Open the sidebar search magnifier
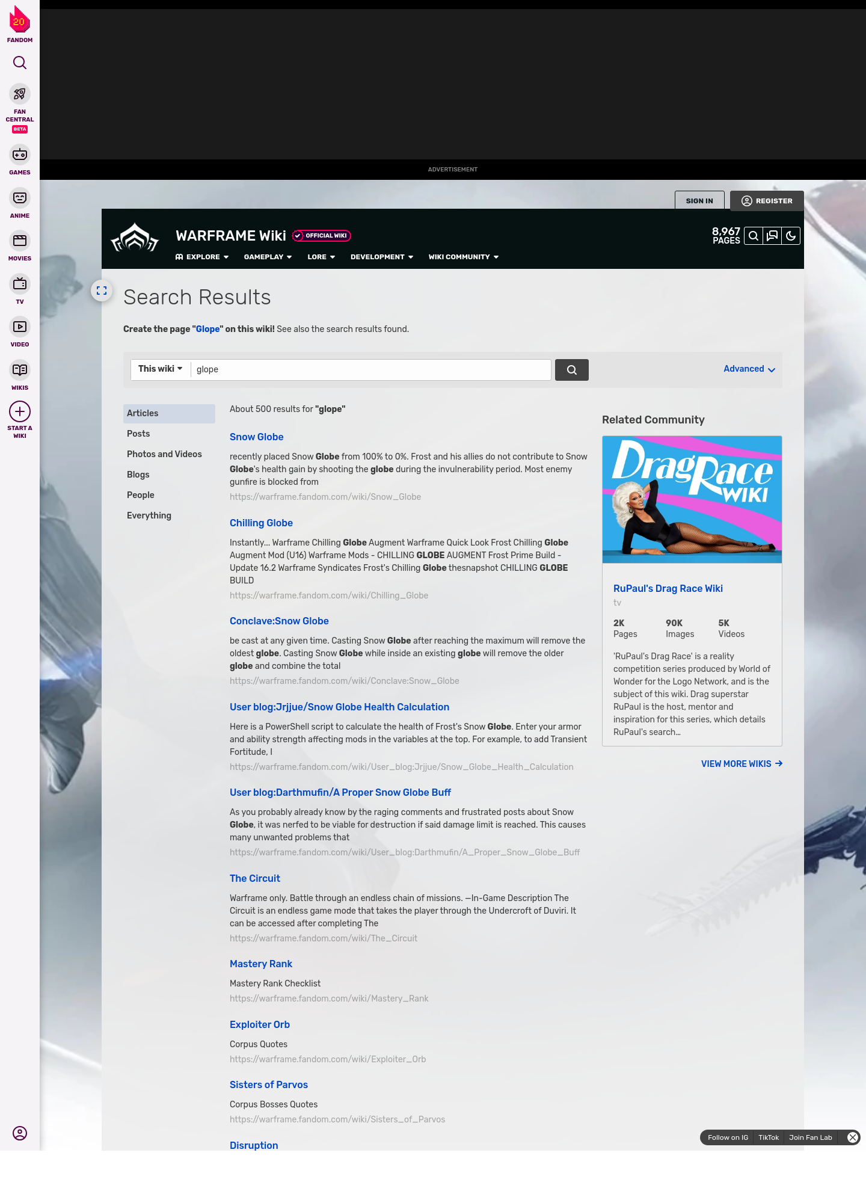This screenshot has width=866, height=1203. [20, 63]
